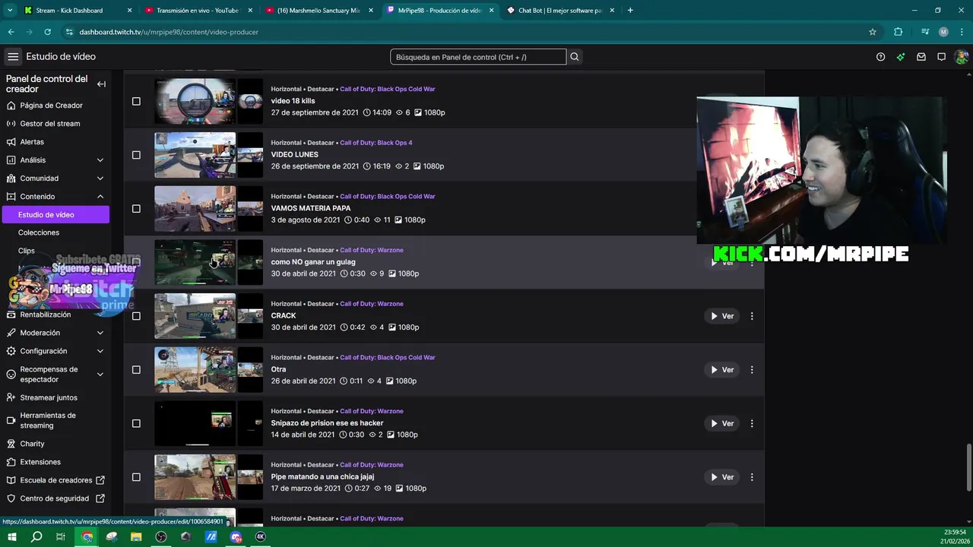The height and width of the screenshot is (547, 973).
Task: Open browser extensions puzzle icon
Action: (899, 32)
